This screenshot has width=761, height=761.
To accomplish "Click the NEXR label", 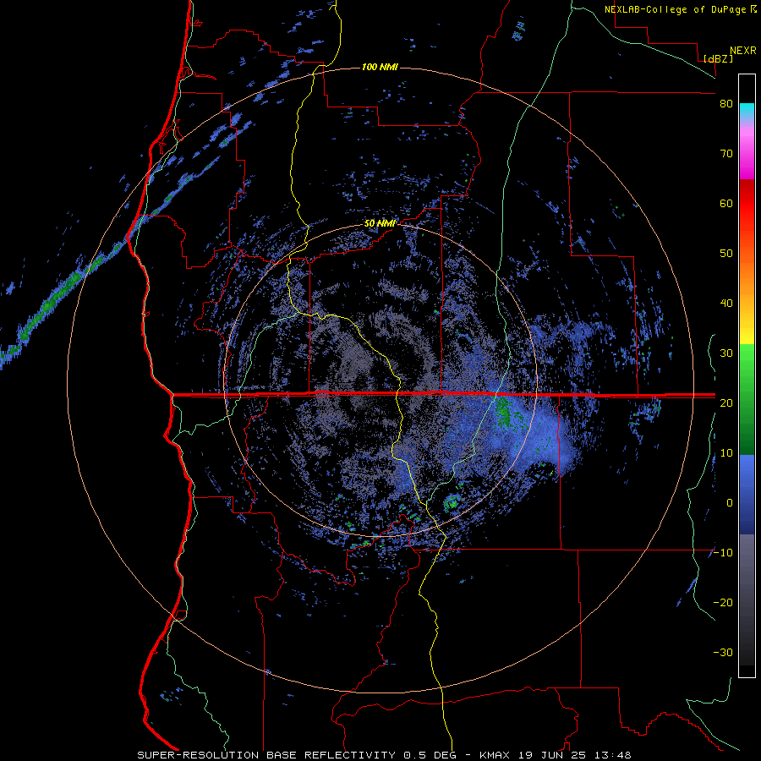I will pyautogui.click(x=743, y=51).
